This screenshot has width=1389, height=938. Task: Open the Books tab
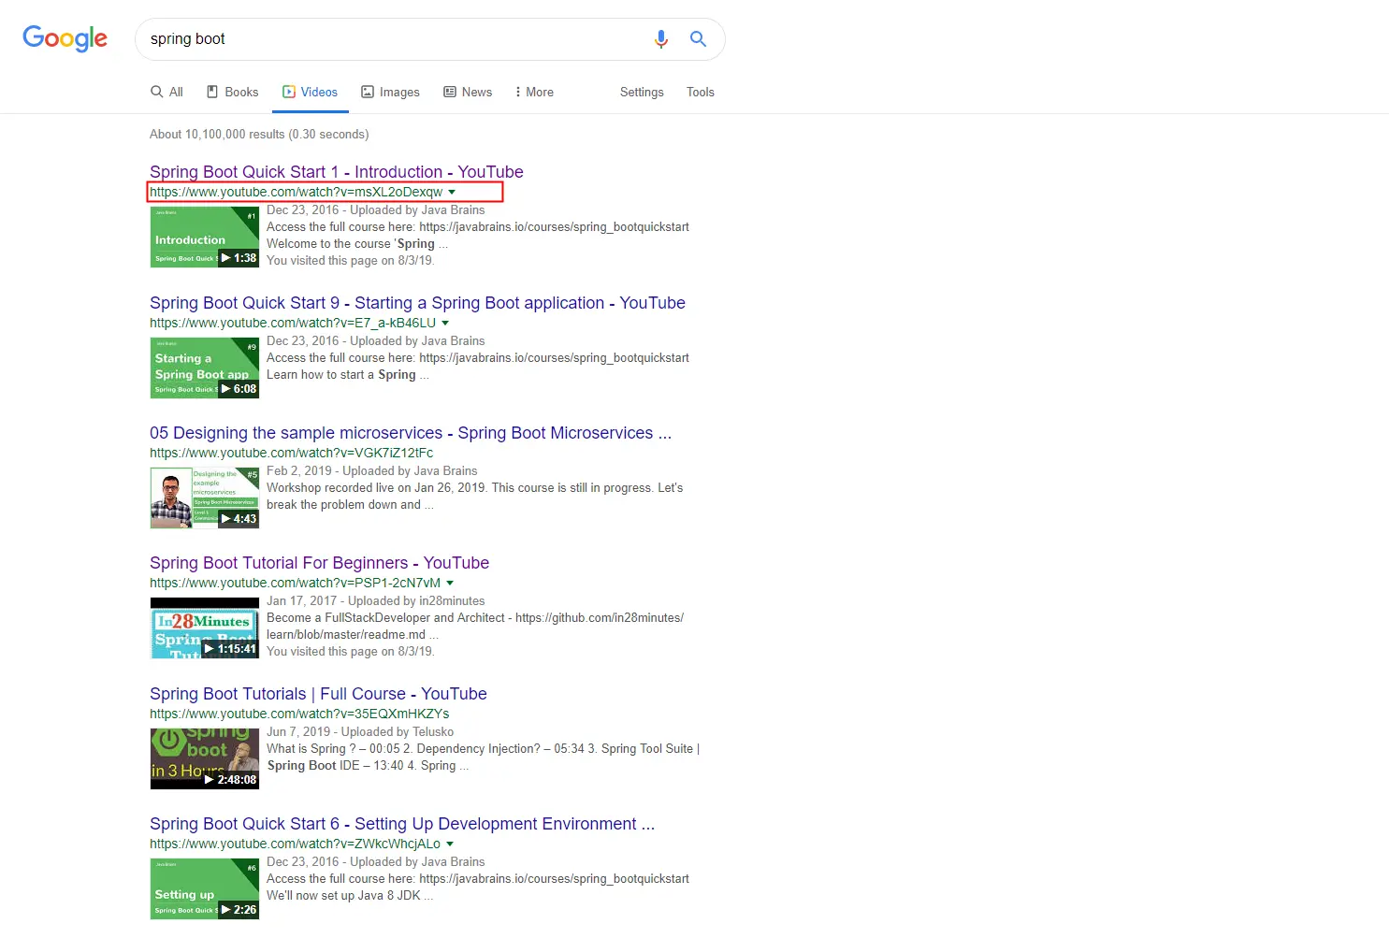(x=232, y=92)
